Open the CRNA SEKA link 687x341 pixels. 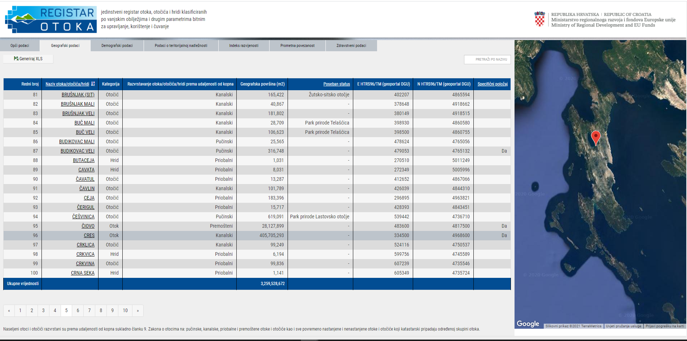coord(83,273)
